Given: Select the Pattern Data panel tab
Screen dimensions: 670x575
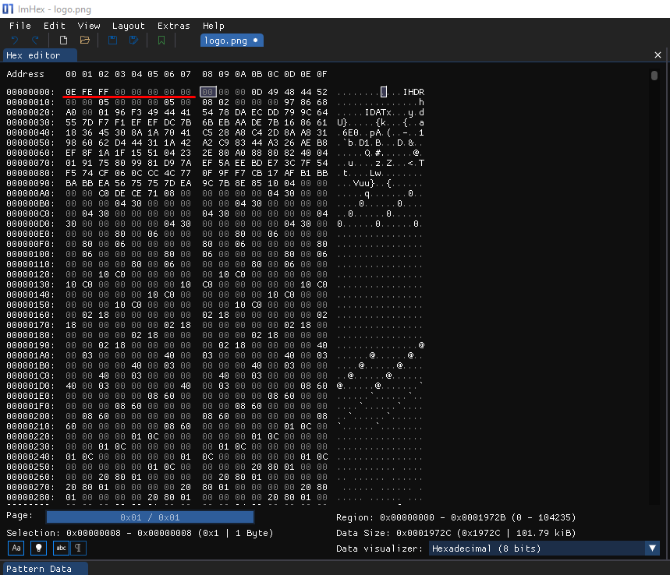Looking at the screenshot, I should point(39,569).
